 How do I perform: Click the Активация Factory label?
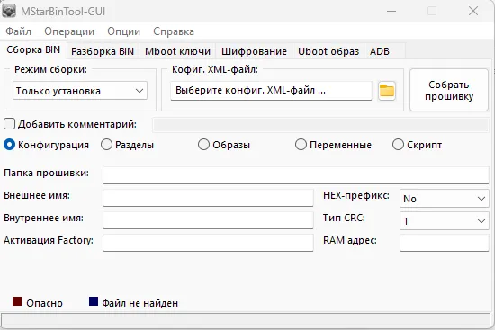(x=49, y=240)
